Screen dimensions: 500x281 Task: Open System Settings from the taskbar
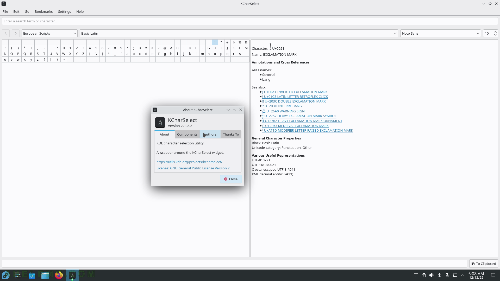pyautogui.click(x=18, y=275)
